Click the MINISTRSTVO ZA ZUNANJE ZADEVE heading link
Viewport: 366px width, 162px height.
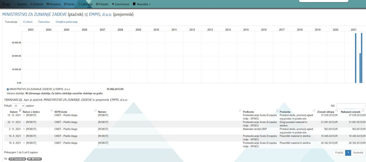click(x=34, y=14)
